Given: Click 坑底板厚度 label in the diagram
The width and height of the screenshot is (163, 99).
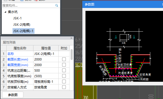Looking at the screenshot, I should pyautogui.click(x=125, y=73).
